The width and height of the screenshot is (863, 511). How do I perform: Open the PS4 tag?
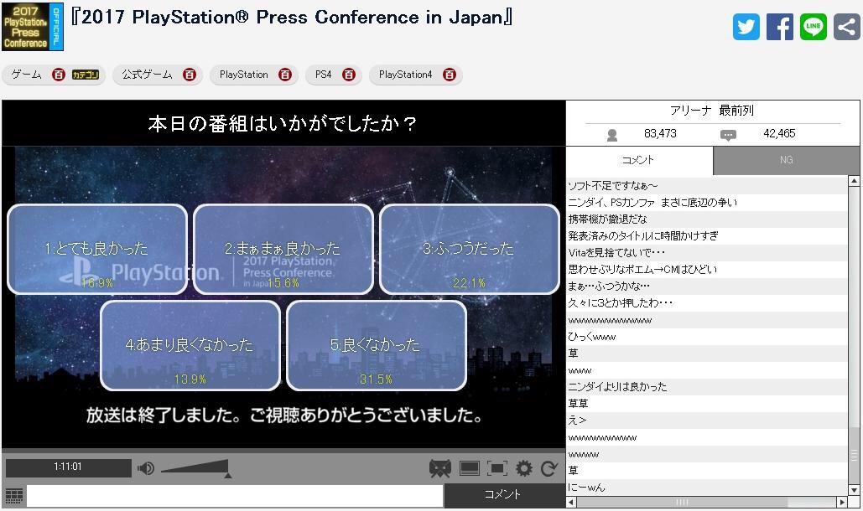click(323, 75)
